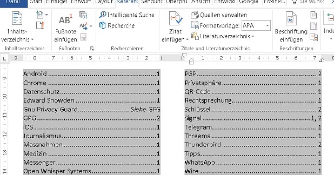This screenshot has width=334, height=175.
Task: Click the Rechtsprechung index entry
Action: [x=208, y=100]
